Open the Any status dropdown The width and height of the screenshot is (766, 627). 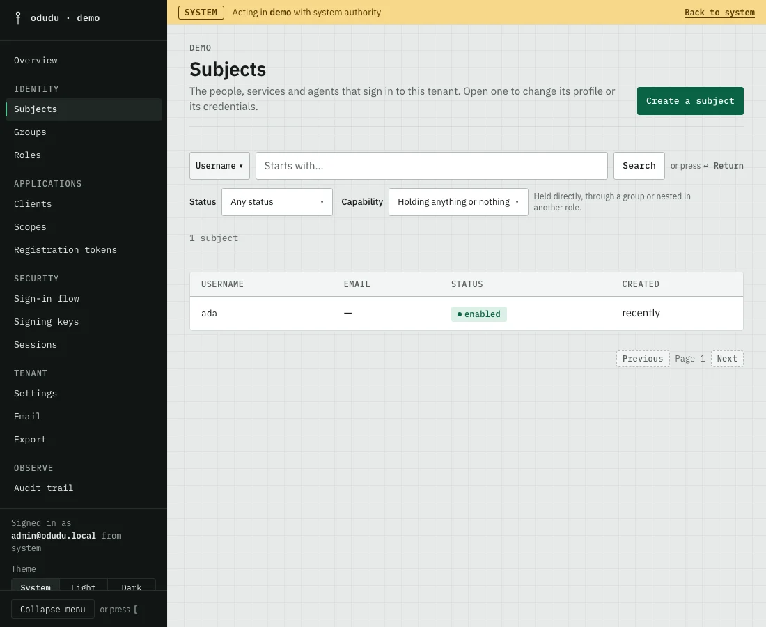point(277,202)
